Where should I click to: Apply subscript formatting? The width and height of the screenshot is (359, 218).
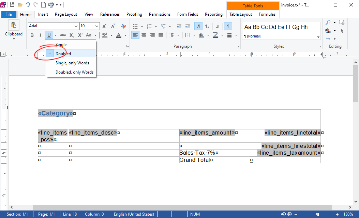[x=72, y=35]
